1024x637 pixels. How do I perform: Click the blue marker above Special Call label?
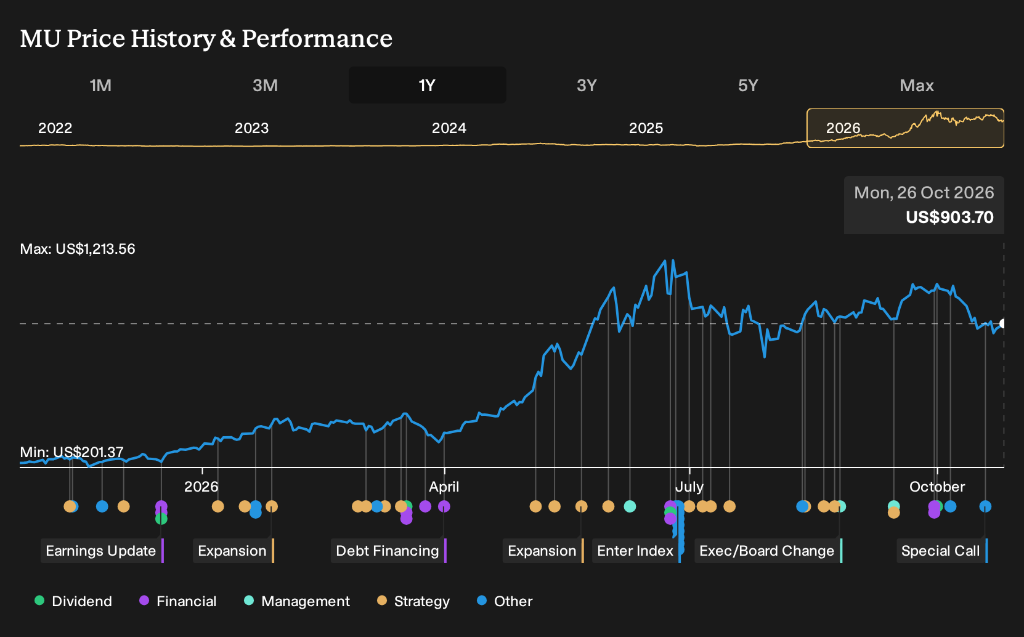coord(985,506)
